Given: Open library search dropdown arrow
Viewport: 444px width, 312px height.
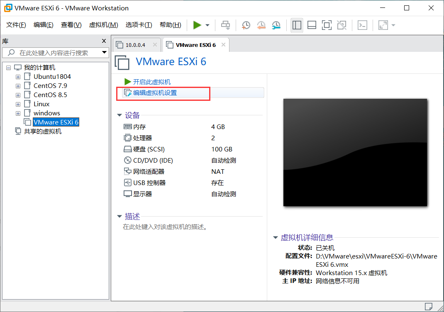Looking at the screenshot, I should coord(104,52).
